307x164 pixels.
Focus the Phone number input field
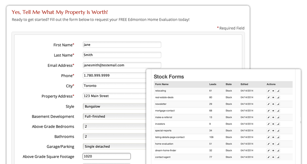pyautogui.click(x=115, y=76)
